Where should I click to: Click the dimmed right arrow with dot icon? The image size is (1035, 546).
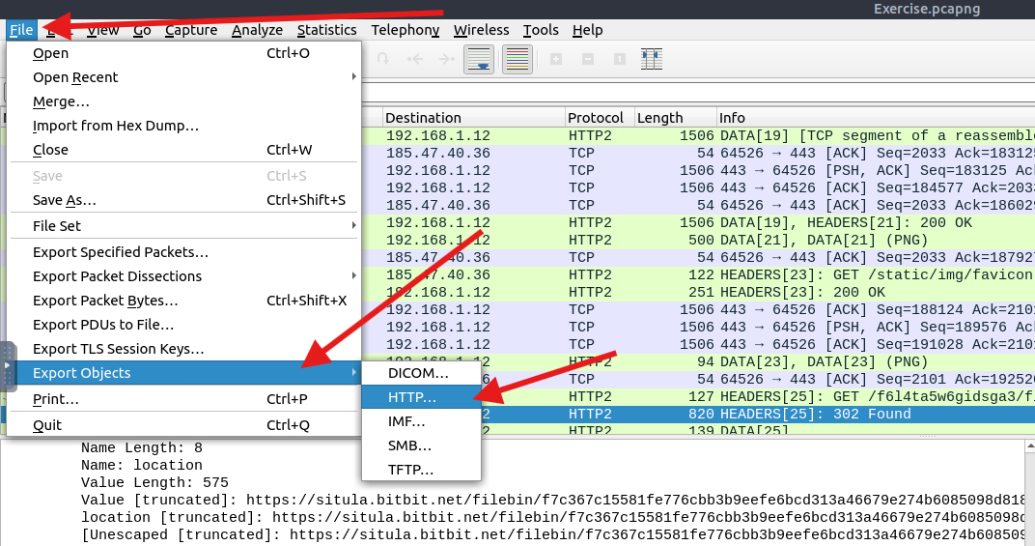446,60
